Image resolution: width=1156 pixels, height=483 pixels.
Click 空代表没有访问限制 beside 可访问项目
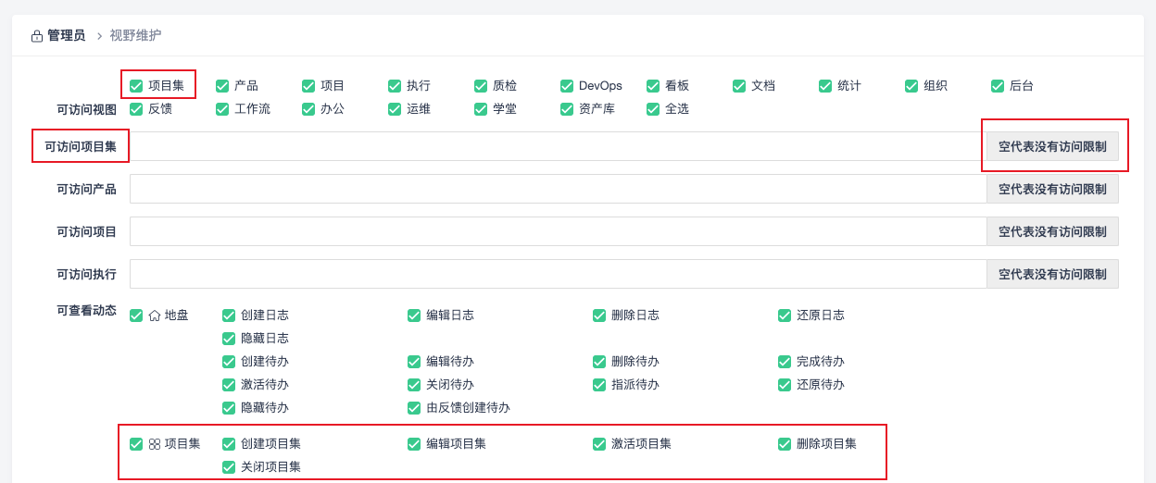[x=1052, y=231]
